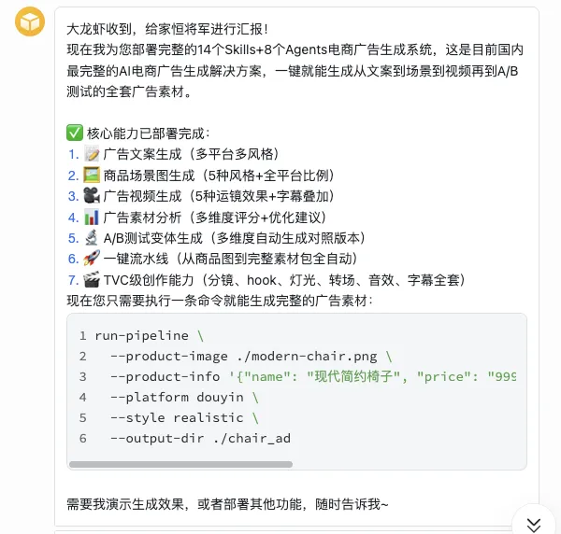Click list number 4 link
The image size is (561, 534).
(x=73, y=218)
